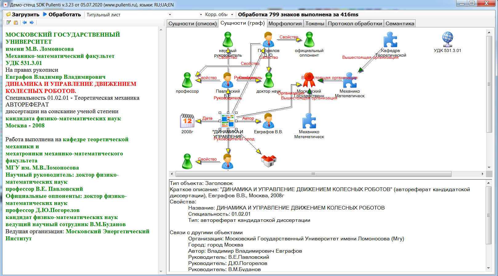This screenshot has height=276, width=498.
Task: Click the blue back arrow icon
Action: tap(24, 22)
